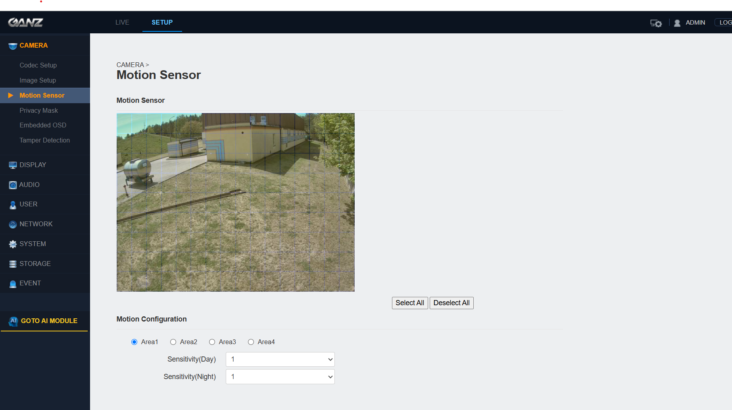Open the CAMERA section icon
The height and width of the screenshot is (410, 732).
tap(12, 45)
